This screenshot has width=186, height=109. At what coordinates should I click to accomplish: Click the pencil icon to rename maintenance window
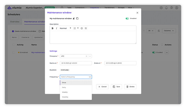click(x=74, y=18)
